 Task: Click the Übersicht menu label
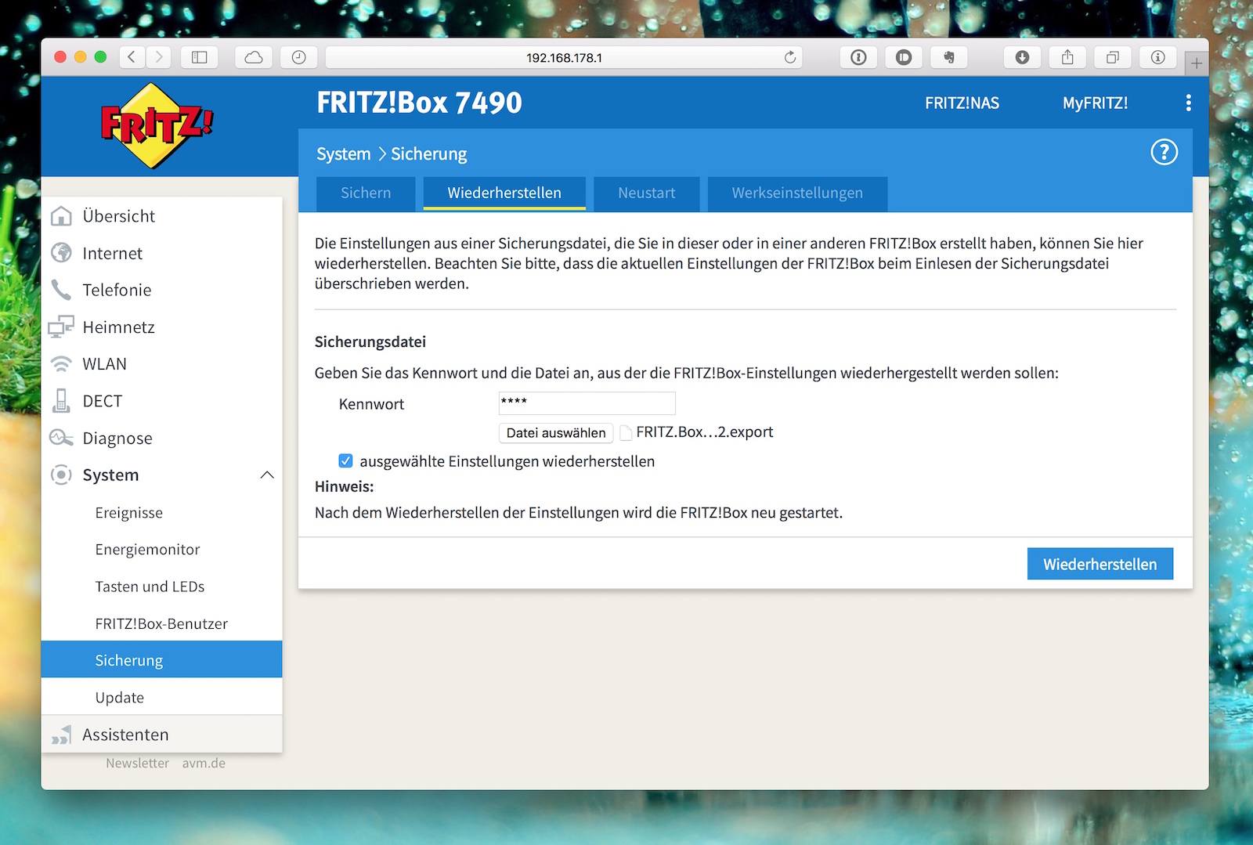119,216
